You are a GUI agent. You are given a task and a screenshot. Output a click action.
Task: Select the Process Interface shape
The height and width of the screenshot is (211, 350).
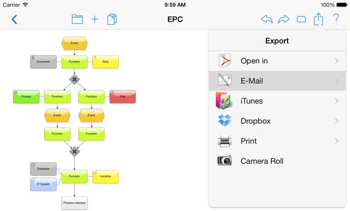(75, 203)
